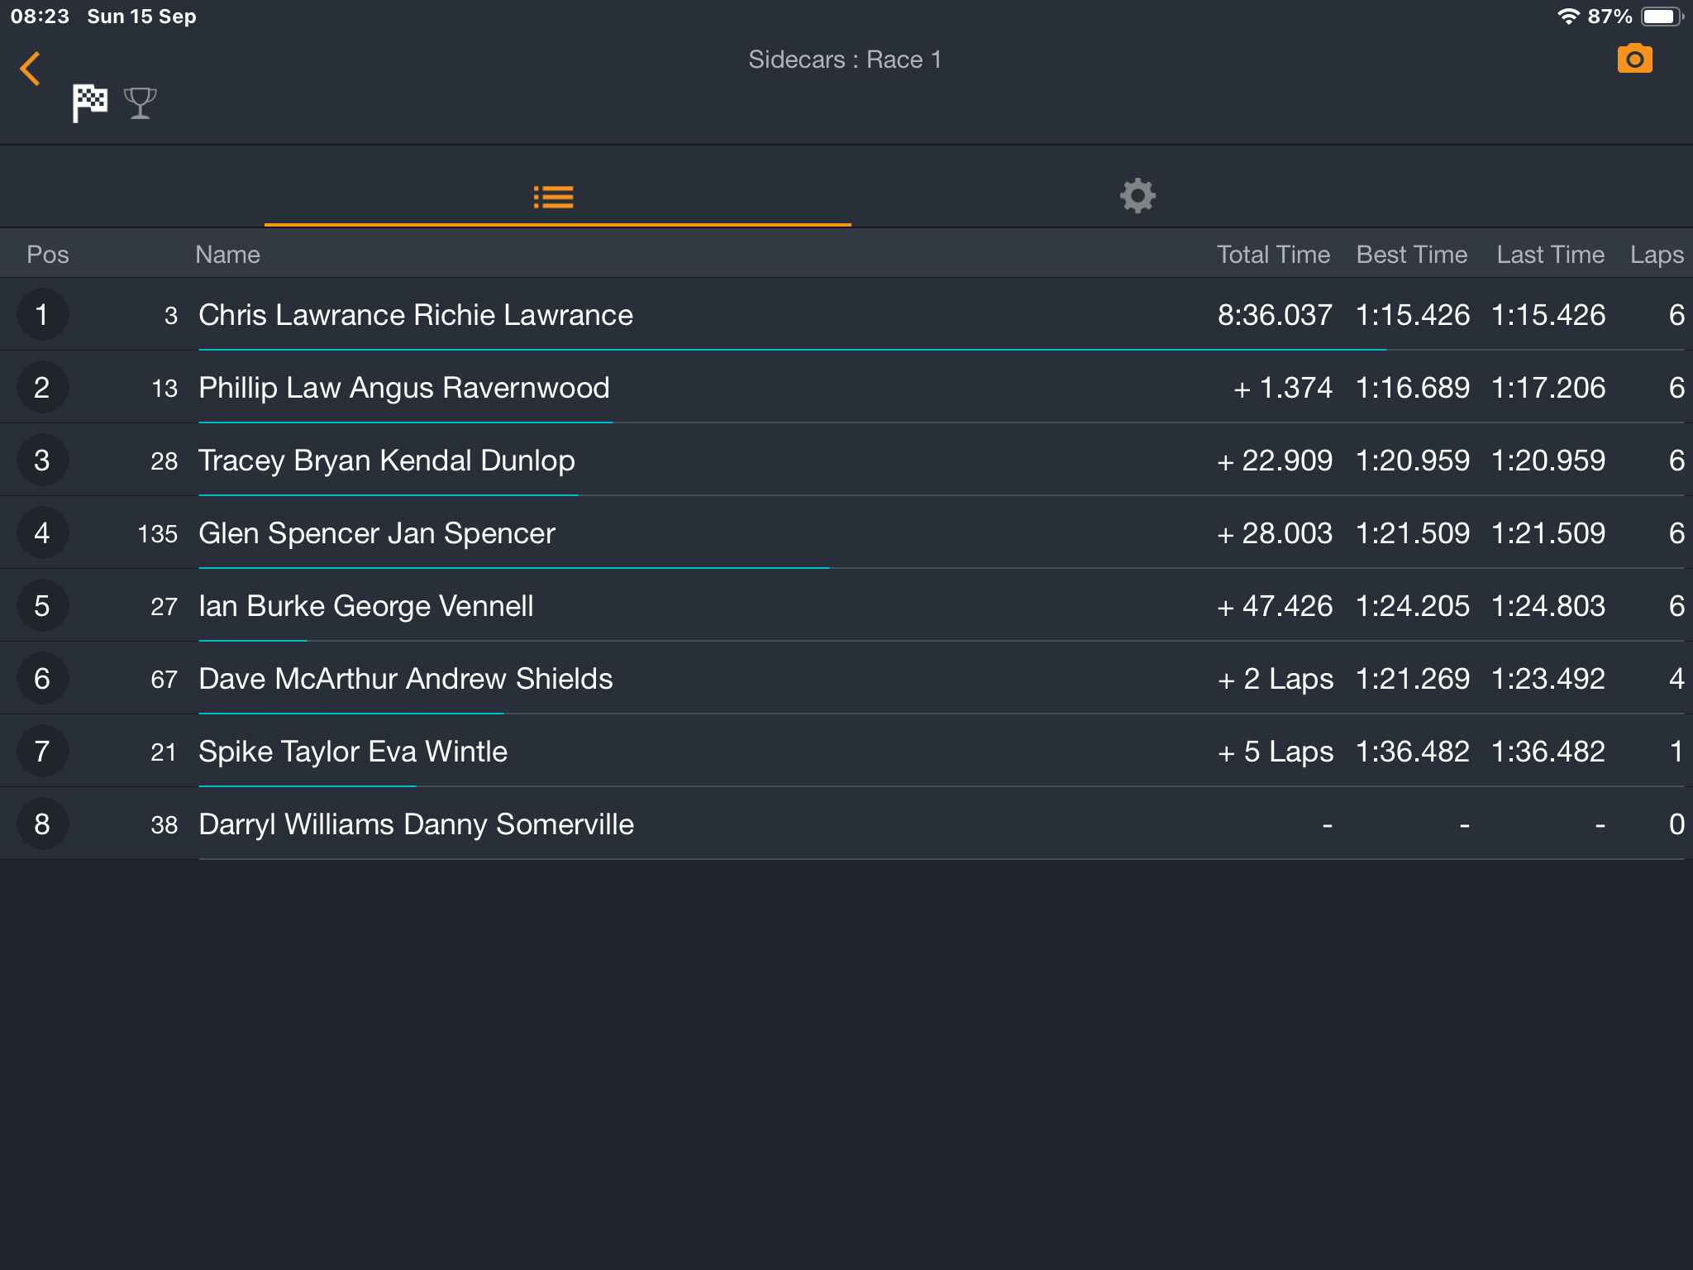Click best time 1:24.205
This screenshot has height=1270, width=1693.
click(1413, 606)
